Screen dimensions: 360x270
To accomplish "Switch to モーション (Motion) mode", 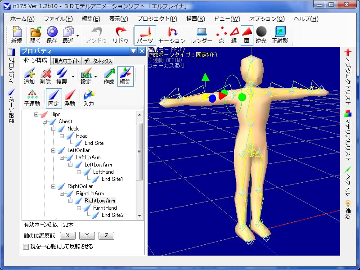I will 171,35.
